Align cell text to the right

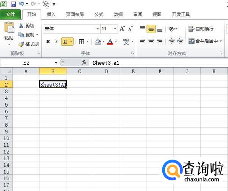(160, 41)
